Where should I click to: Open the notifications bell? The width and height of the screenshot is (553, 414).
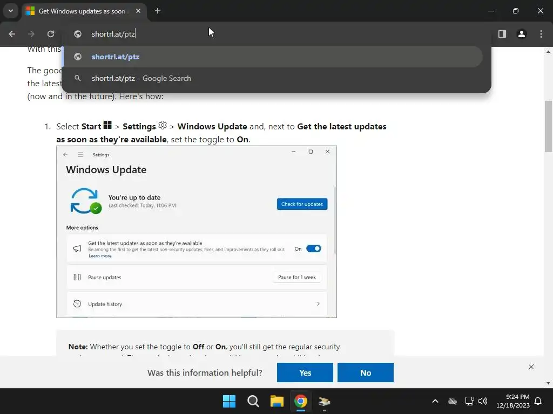[x=538, y=401]
